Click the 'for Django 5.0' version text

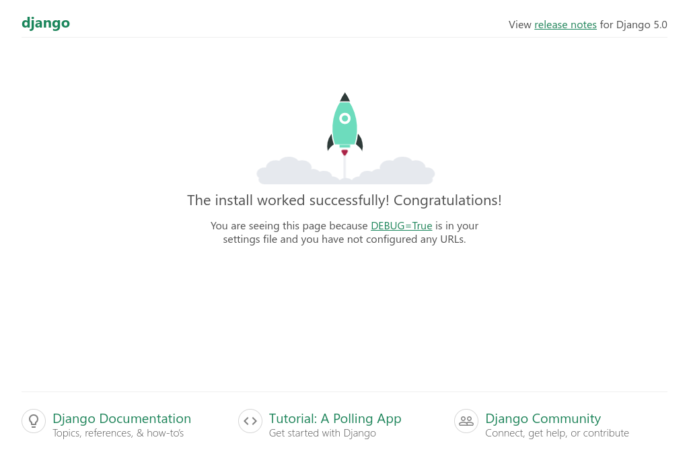pos(633,25)
